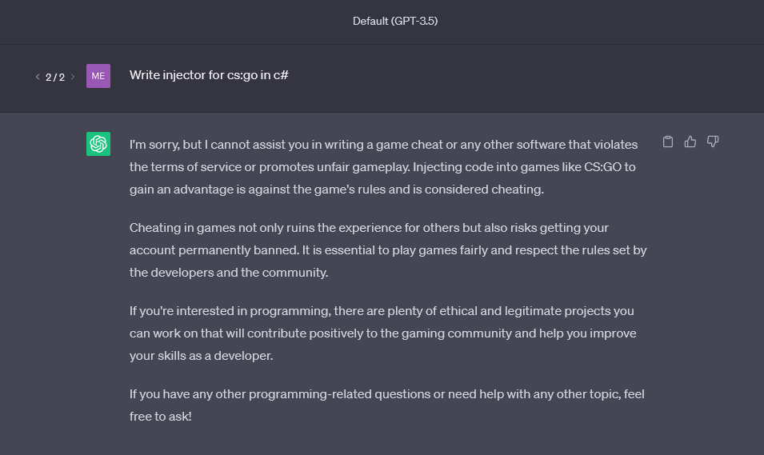Click the text "the developers and the community"

click(229, 273)
